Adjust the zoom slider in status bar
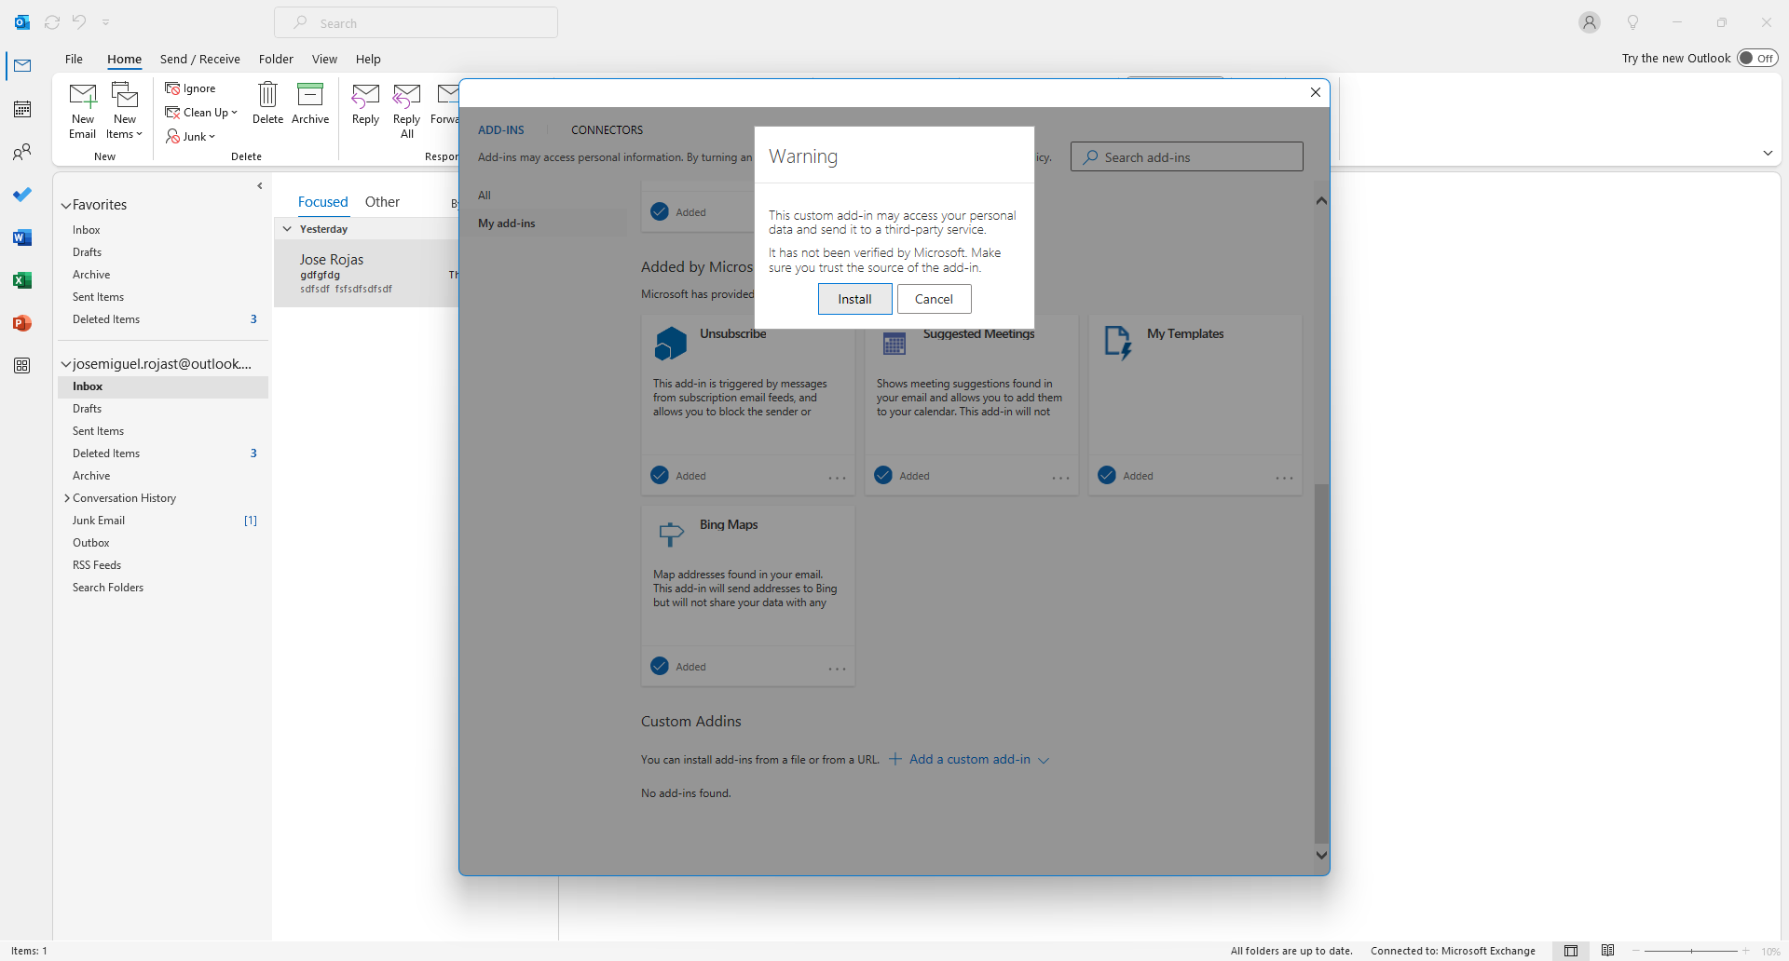Screen dimensions: 1789x961 1690,951
